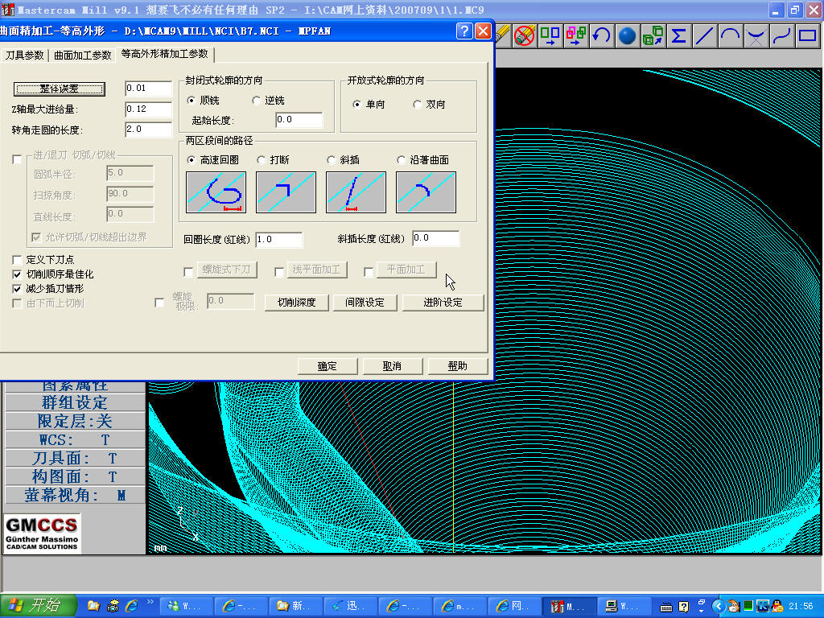Confirm dialog with 确定 button
824x618 pixels.
(x=328, y=366)
